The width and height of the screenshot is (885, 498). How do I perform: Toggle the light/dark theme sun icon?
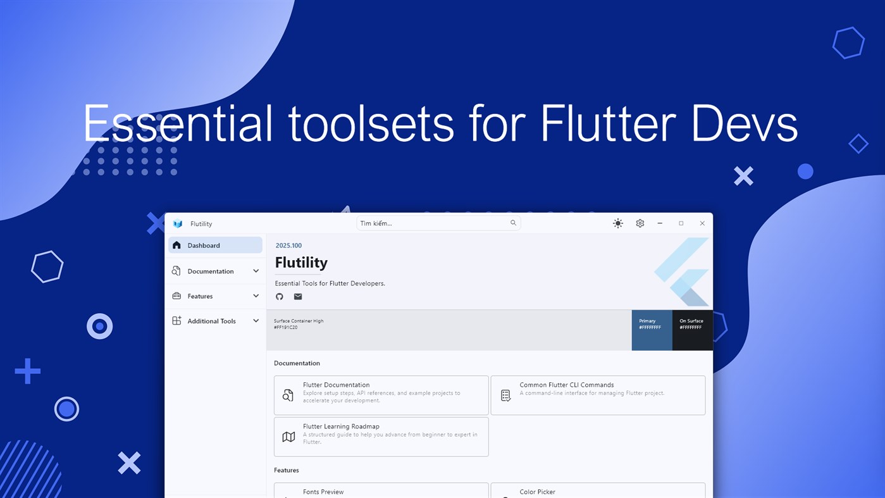618,223
